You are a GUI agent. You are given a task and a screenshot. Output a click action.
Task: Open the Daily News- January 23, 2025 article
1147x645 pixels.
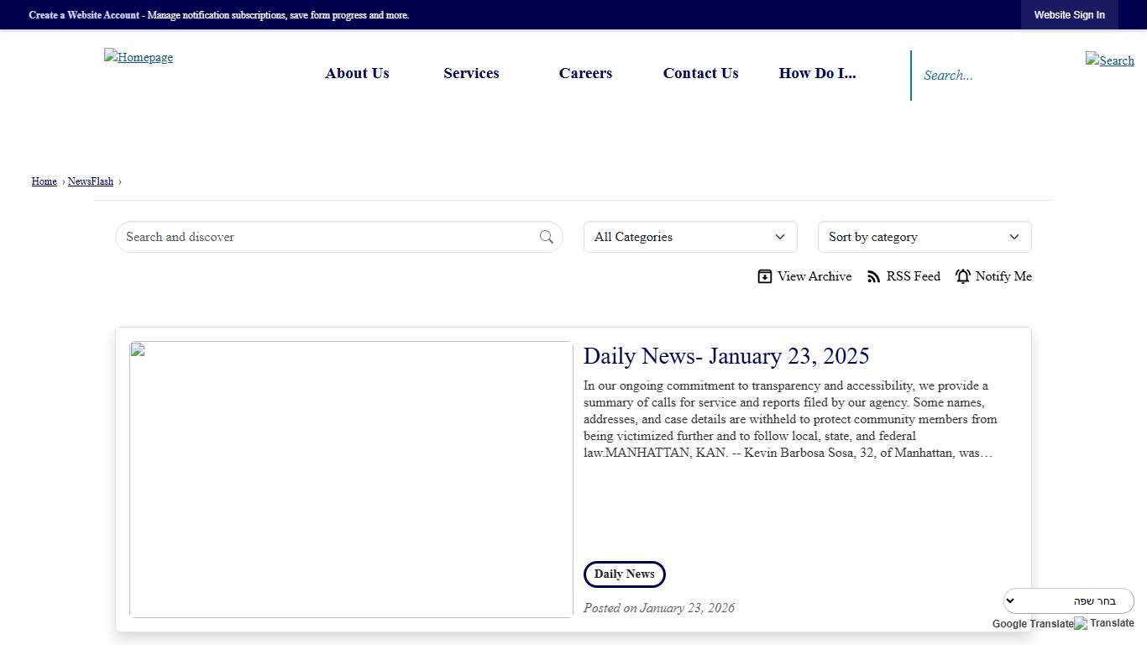(x=726, y=356)
